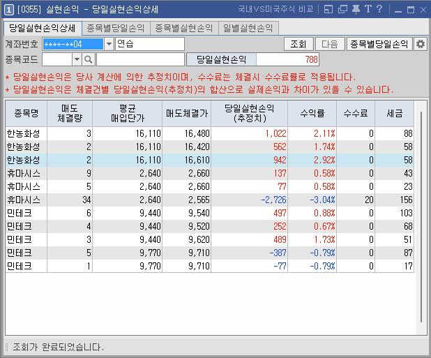Viewport: 431px width, 358px height.
Task: Expand the 계좌번호 account dropdown arrow
Action: pos(109,44)
